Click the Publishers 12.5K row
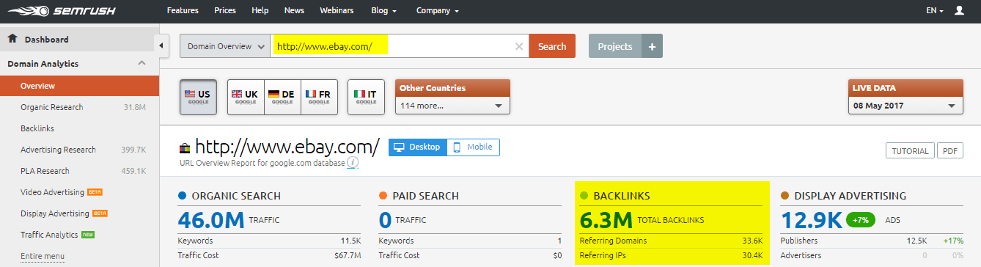Image resolution: width=981 pixels, height=267 pixels. [x=872, y=240]
